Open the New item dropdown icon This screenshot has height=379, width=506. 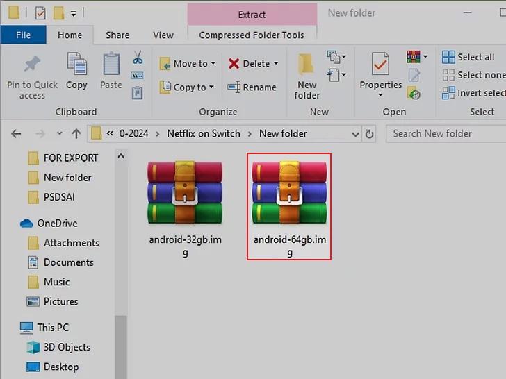(x=336, y=57)
